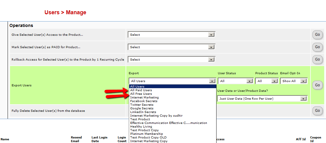Image resolution: width=326 pixels, height=143 pixels.
Task: Select All Paid Users option
Action: click(x=141, y=90)
